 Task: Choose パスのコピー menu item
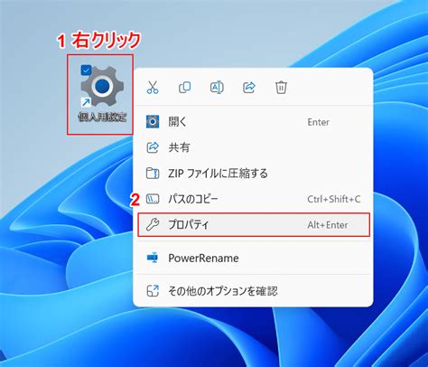click(254, 199)
